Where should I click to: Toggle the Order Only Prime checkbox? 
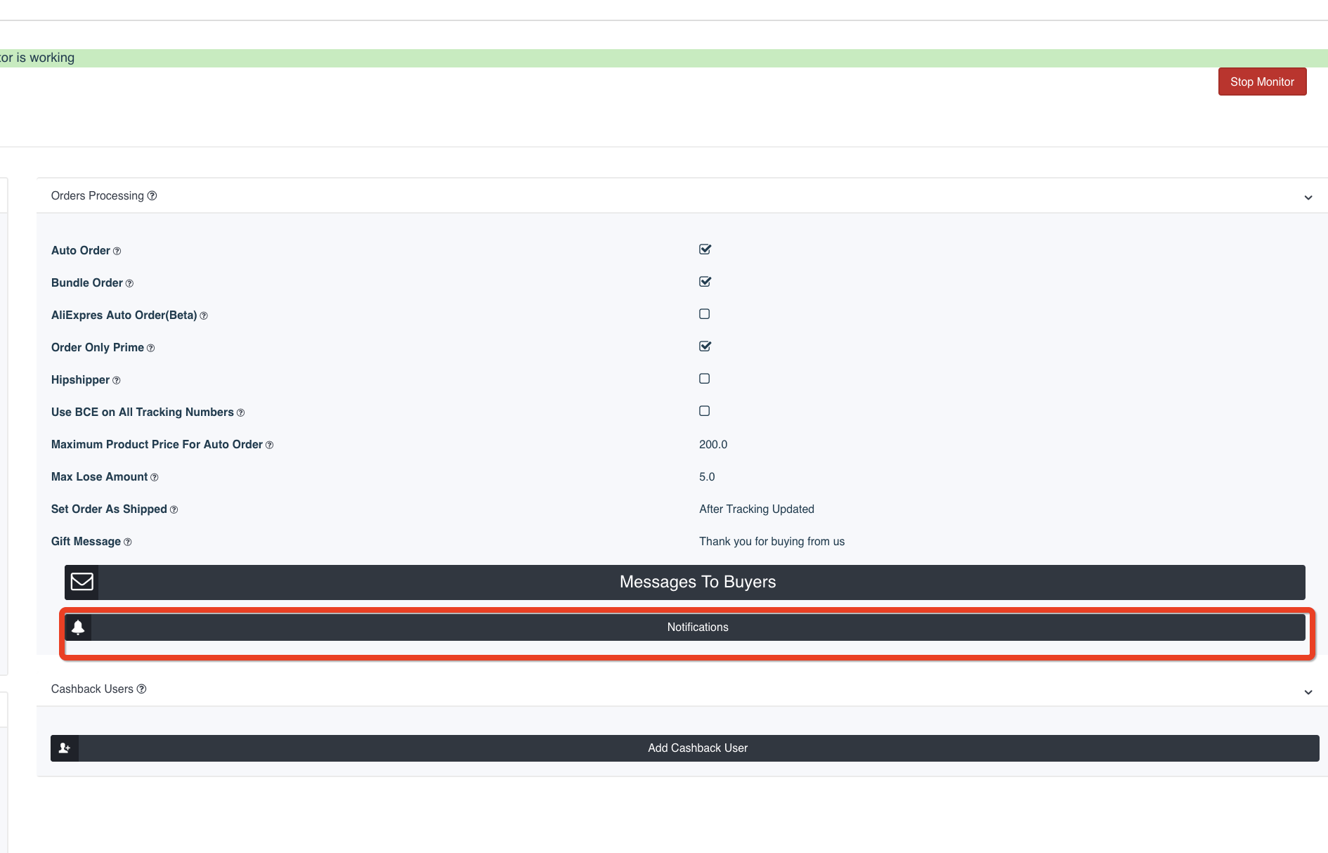705,346
